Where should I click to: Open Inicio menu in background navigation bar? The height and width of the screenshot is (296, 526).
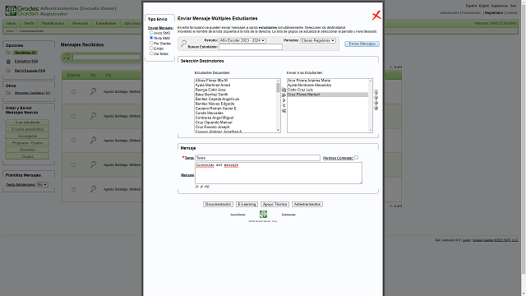(x=12, y=24)
